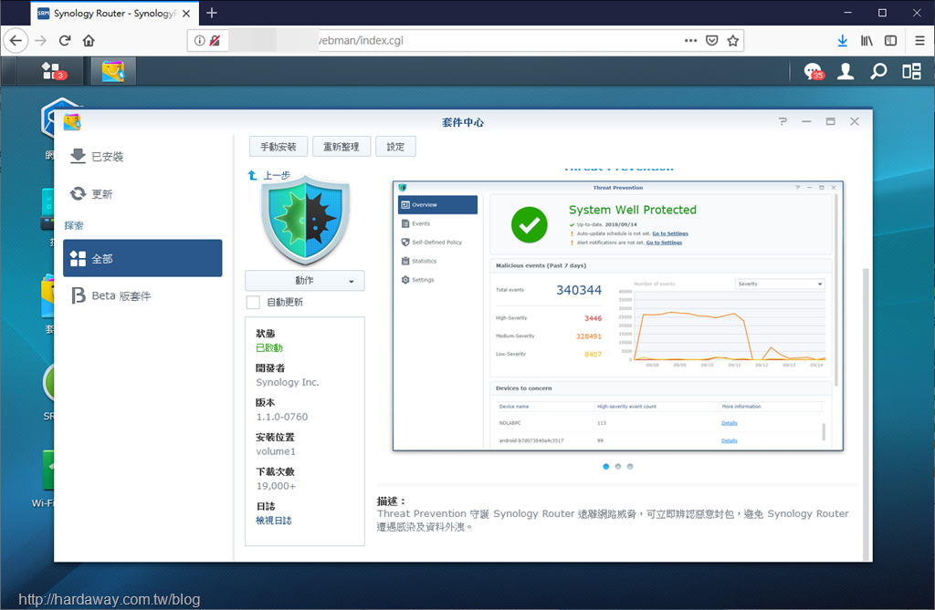Open the 檢視日誌 view log link
This screenshot has height=610, width=935.
pos(274,521)
